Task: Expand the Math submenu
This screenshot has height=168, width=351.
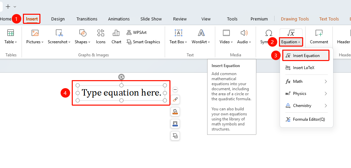Action: click(326, 81)
